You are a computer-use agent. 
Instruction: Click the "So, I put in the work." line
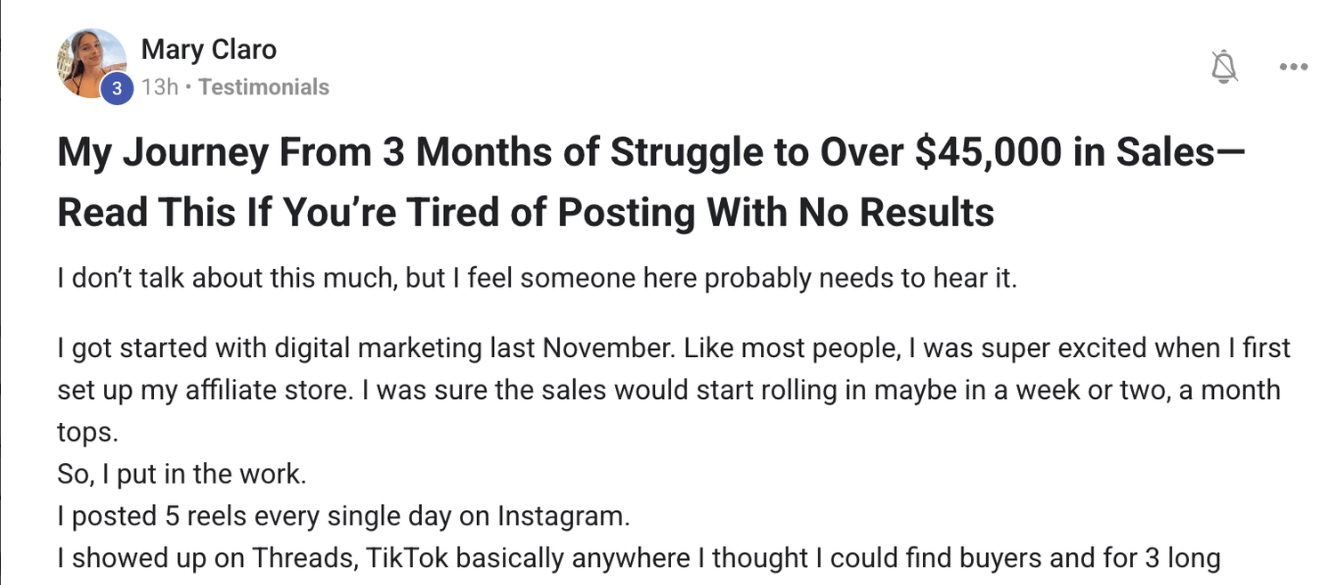[182, 475]
